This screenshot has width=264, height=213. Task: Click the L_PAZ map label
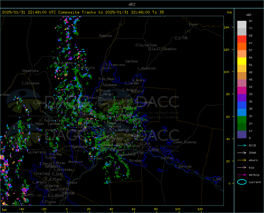[218, 179]
